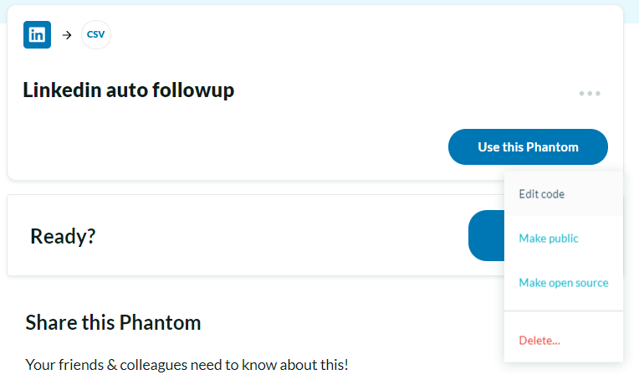The width and height of the screenshot is (639, 385).
Task: Click the divider line above Delete...
Action: (563, 311)
